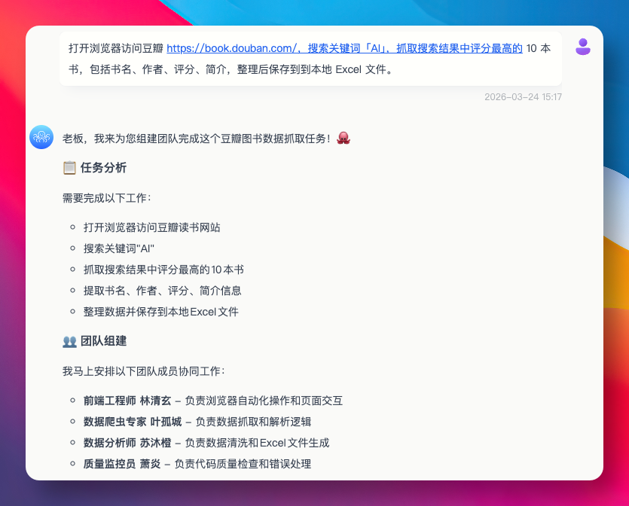The height and width of the screenshot is (506, 629).
Task: Click the bold name 林清玄
Action: click(x=156, y=401)
